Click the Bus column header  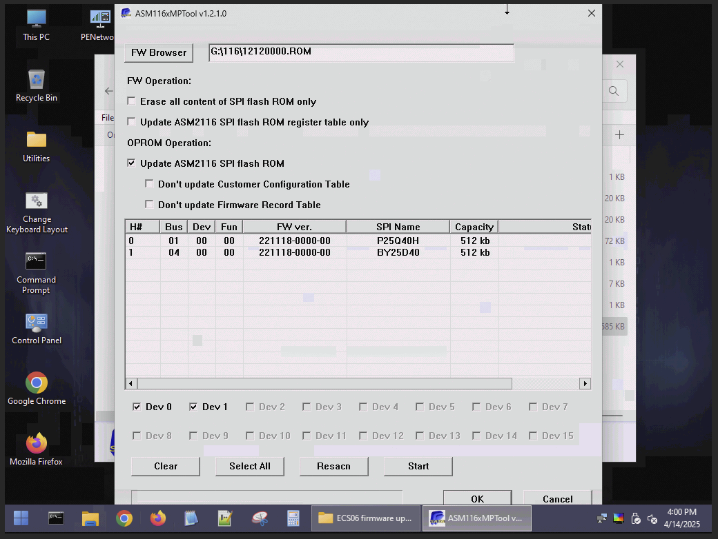(173, 227)
